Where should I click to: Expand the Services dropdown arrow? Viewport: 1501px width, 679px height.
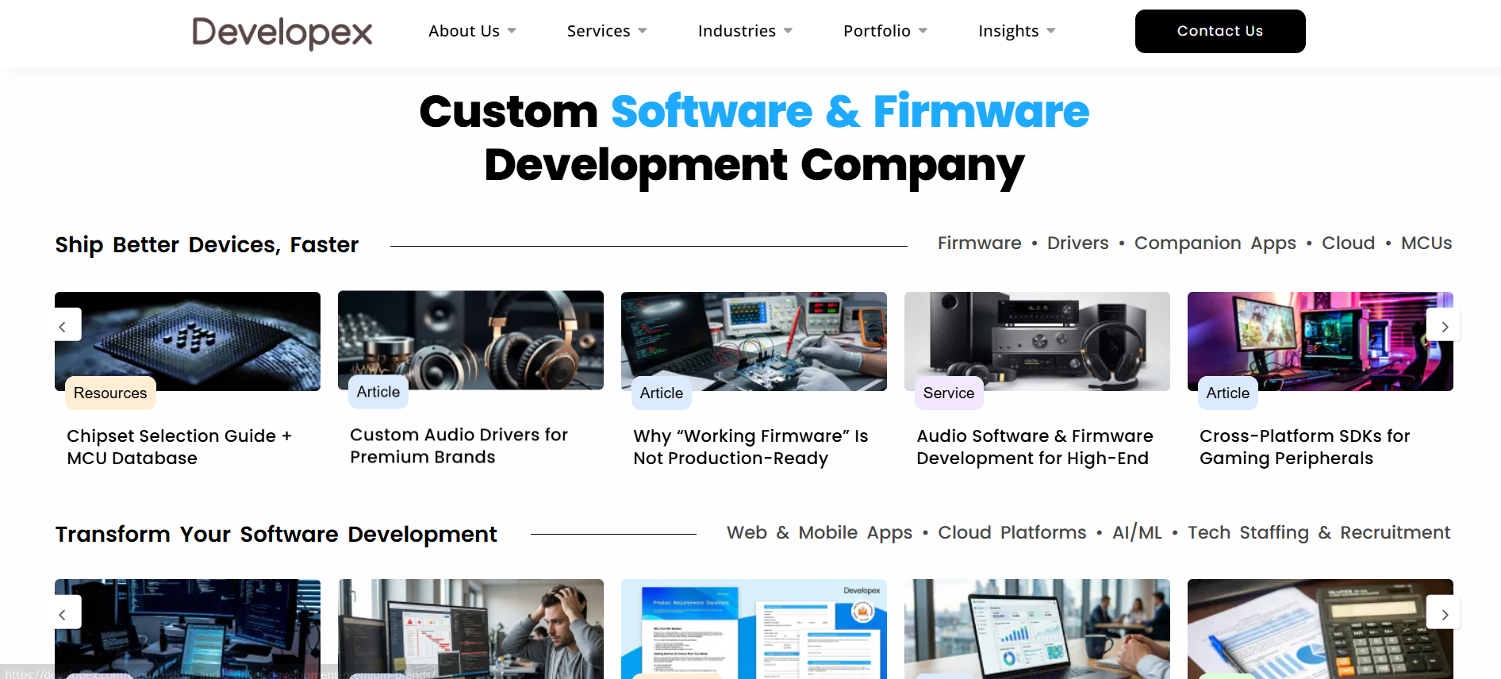tap(643, 31)
